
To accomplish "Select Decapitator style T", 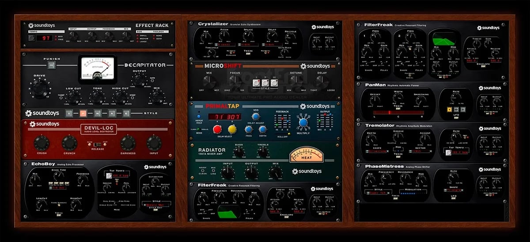I will pyautogui.click(x=69, y=113).
